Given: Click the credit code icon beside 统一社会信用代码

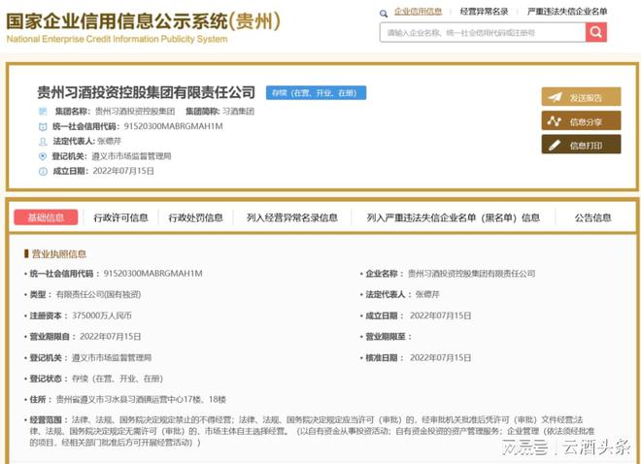Looking at the screenshot, I should [43, 126].
